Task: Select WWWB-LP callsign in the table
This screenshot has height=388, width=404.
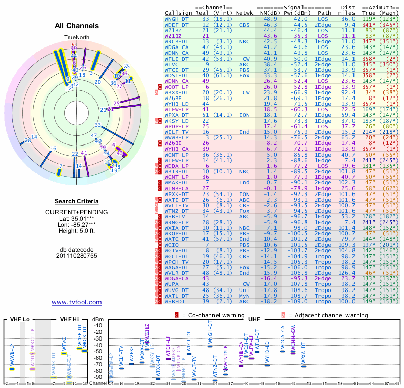Action: coord(176,137)
